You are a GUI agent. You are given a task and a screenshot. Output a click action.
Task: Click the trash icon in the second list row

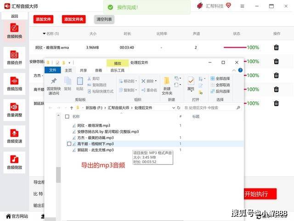tap(276, 61)
